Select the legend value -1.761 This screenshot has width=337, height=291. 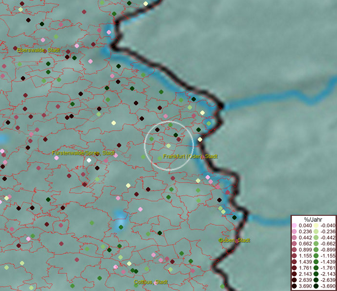coord(328,268)
